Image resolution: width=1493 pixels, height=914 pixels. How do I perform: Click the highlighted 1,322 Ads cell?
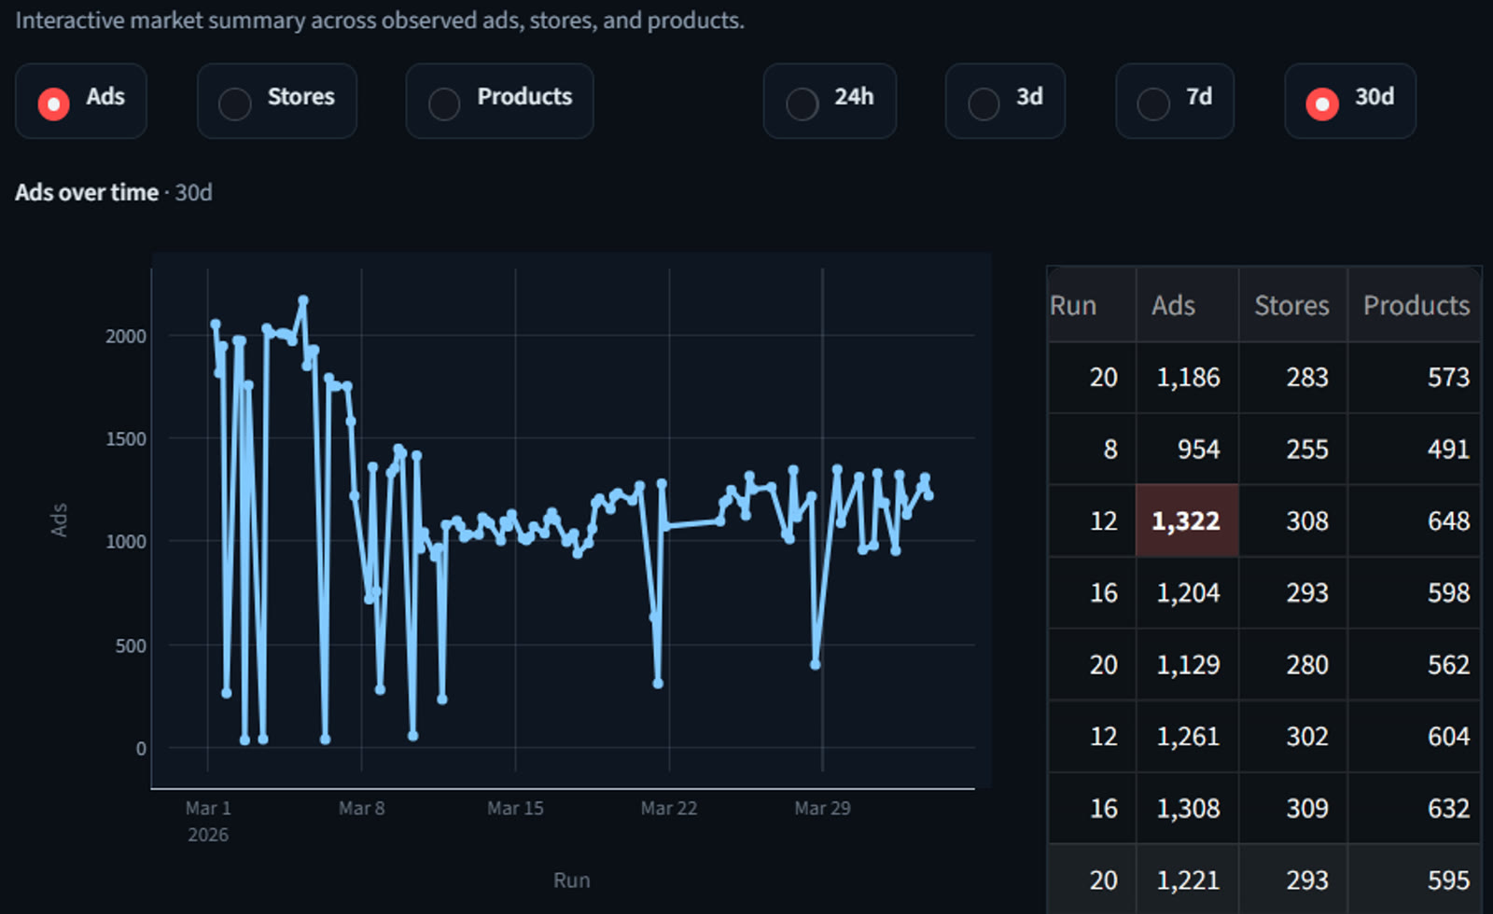(1186, 521)
